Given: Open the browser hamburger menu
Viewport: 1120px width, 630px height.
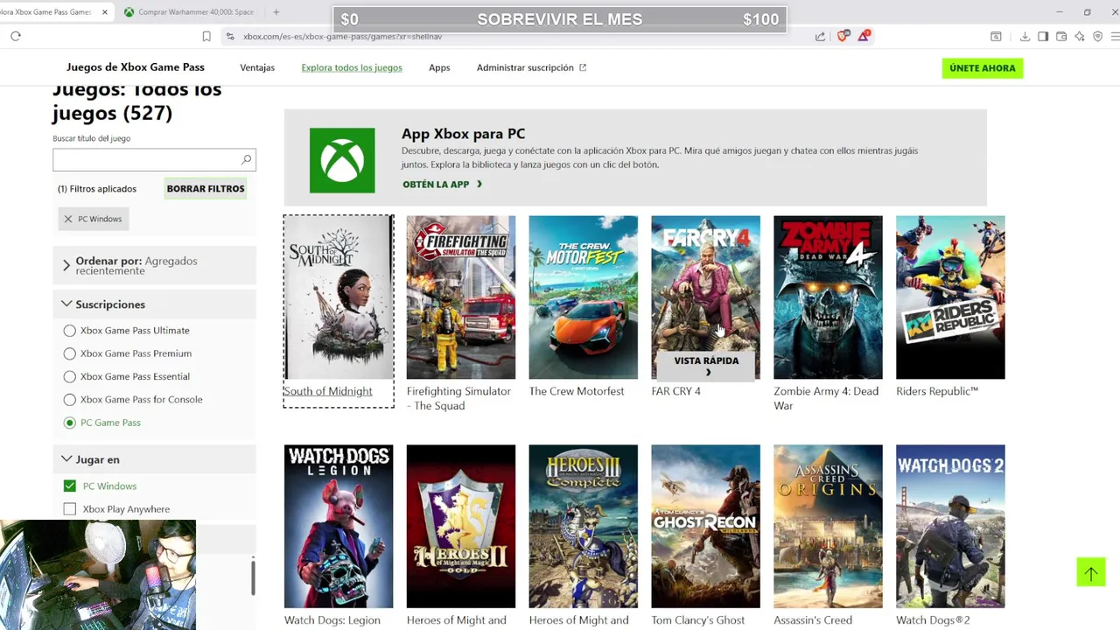Looking at the screenshot, I should click(1116, 36).
